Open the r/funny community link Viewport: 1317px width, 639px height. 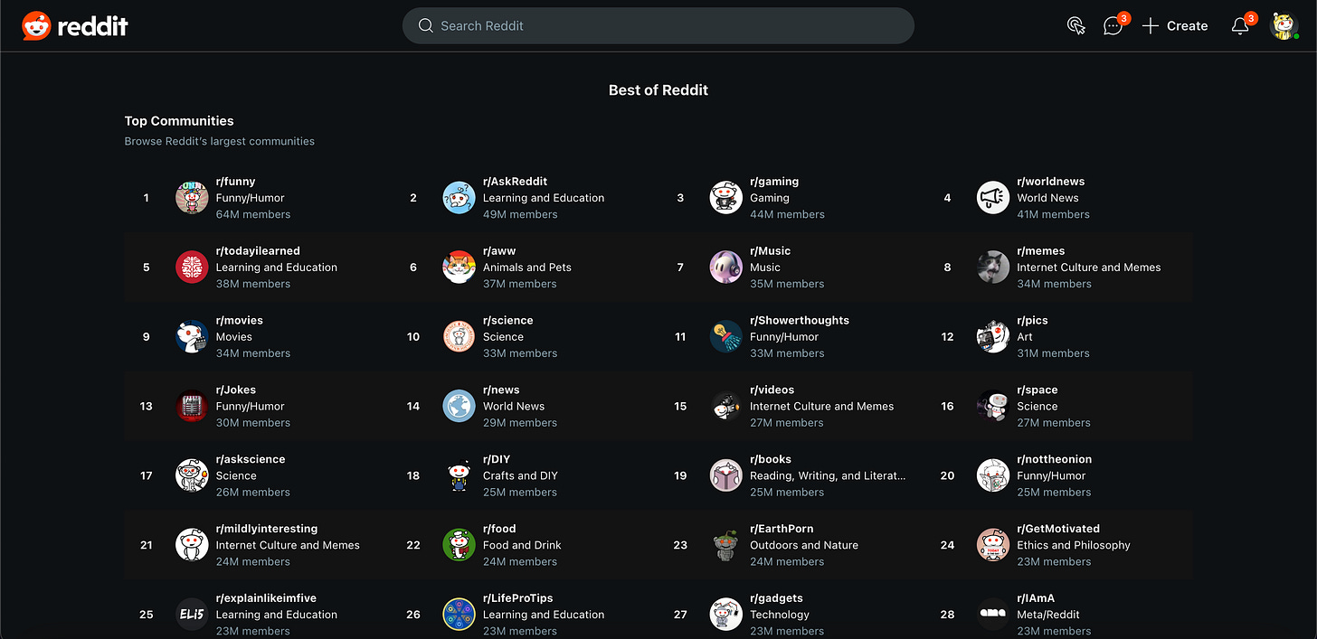coord(235,182)
